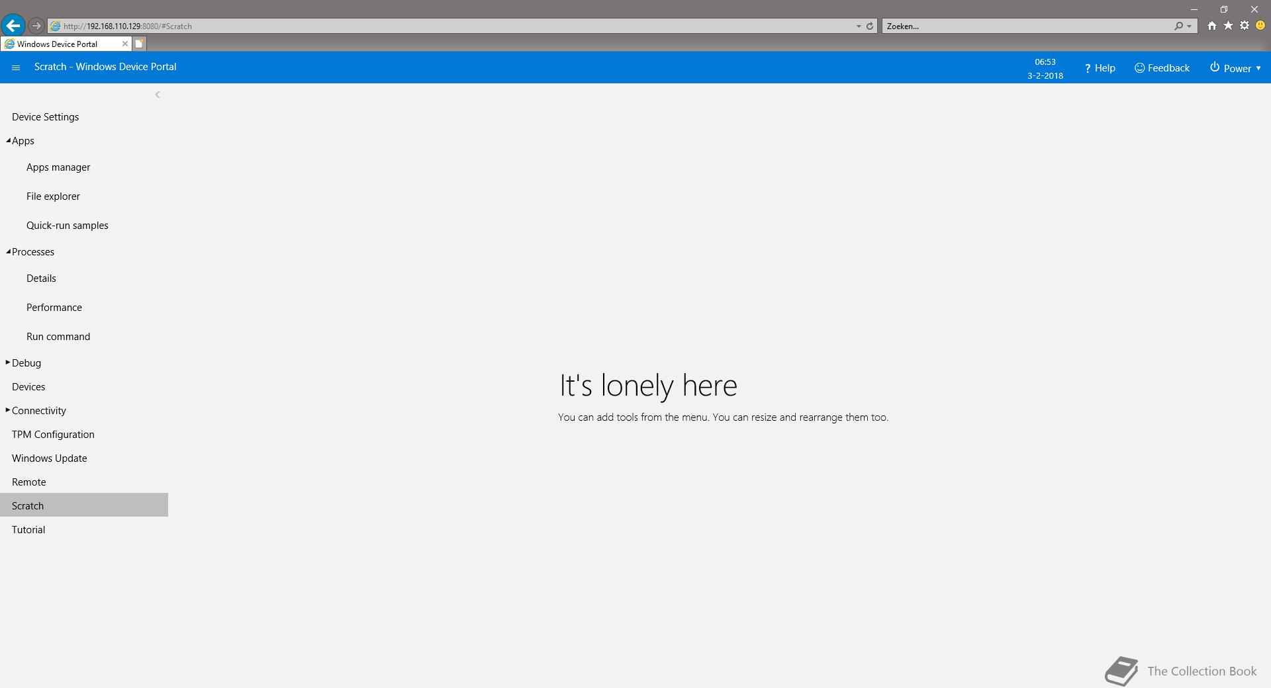Open TPM Configuration
This screenshot has height=688, width=1271.
click(x=53, y=435)
